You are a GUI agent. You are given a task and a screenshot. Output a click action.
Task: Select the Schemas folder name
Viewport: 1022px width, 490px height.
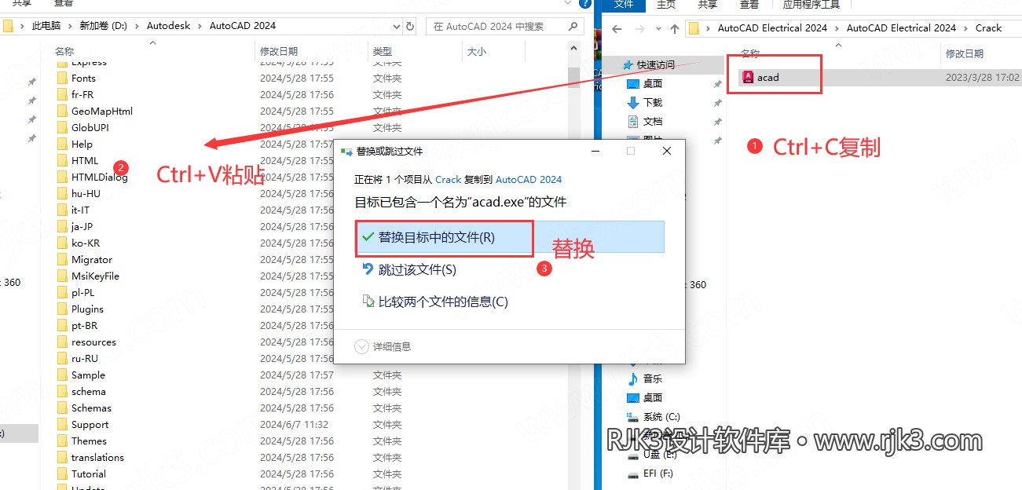tap(91, 408)
